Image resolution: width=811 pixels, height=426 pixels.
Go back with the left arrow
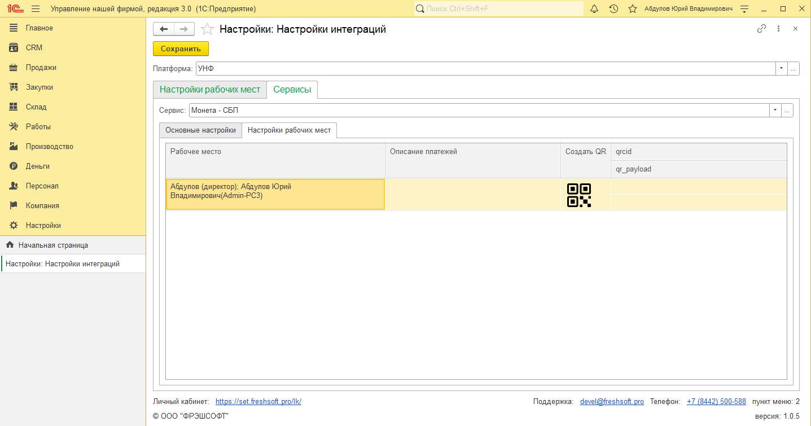click(164, 29)
